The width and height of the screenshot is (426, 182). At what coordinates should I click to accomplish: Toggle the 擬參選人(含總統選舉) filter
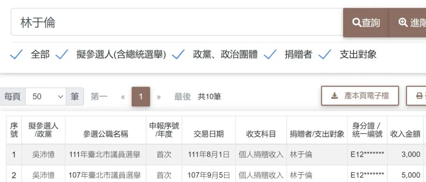tap(62, 54)
